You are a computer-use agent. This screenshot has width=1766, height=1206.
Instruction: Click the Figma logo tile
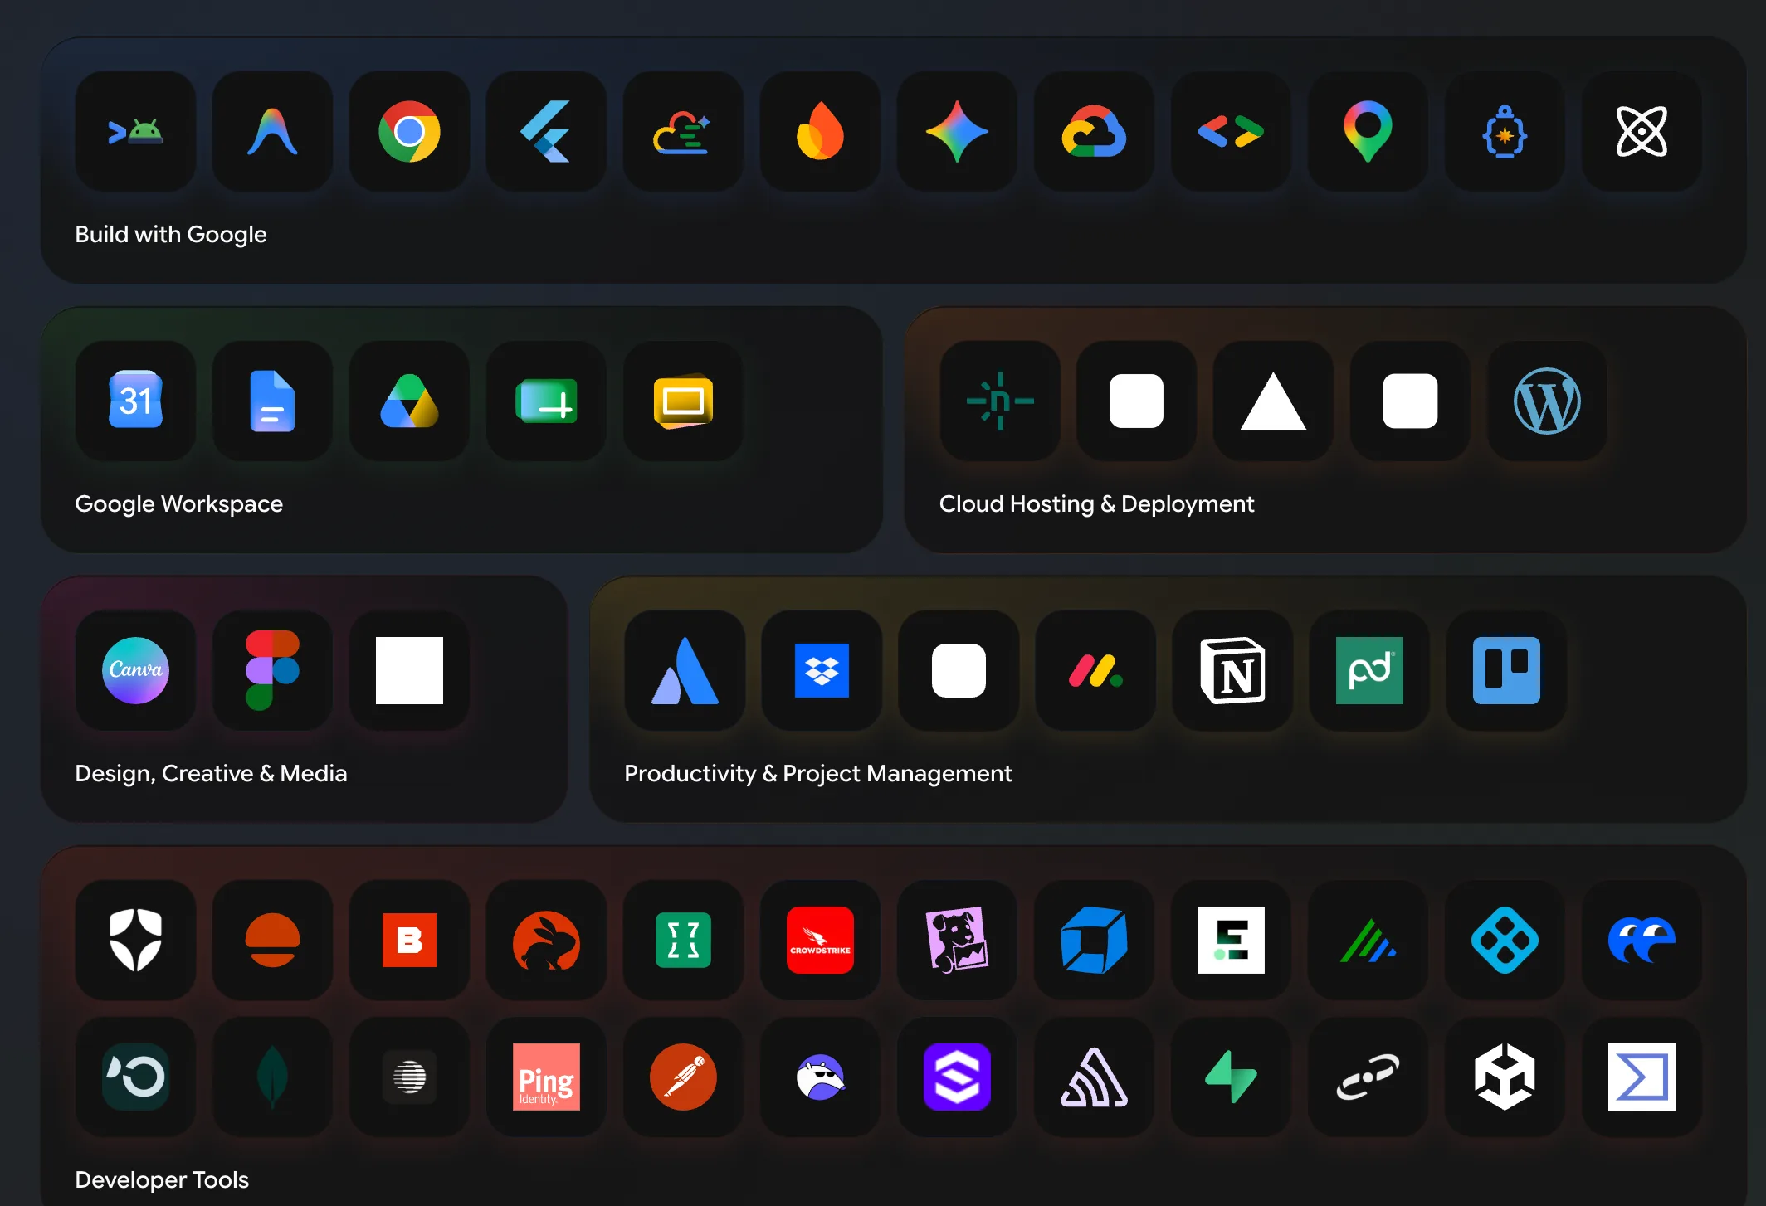(x=272, y=670)
